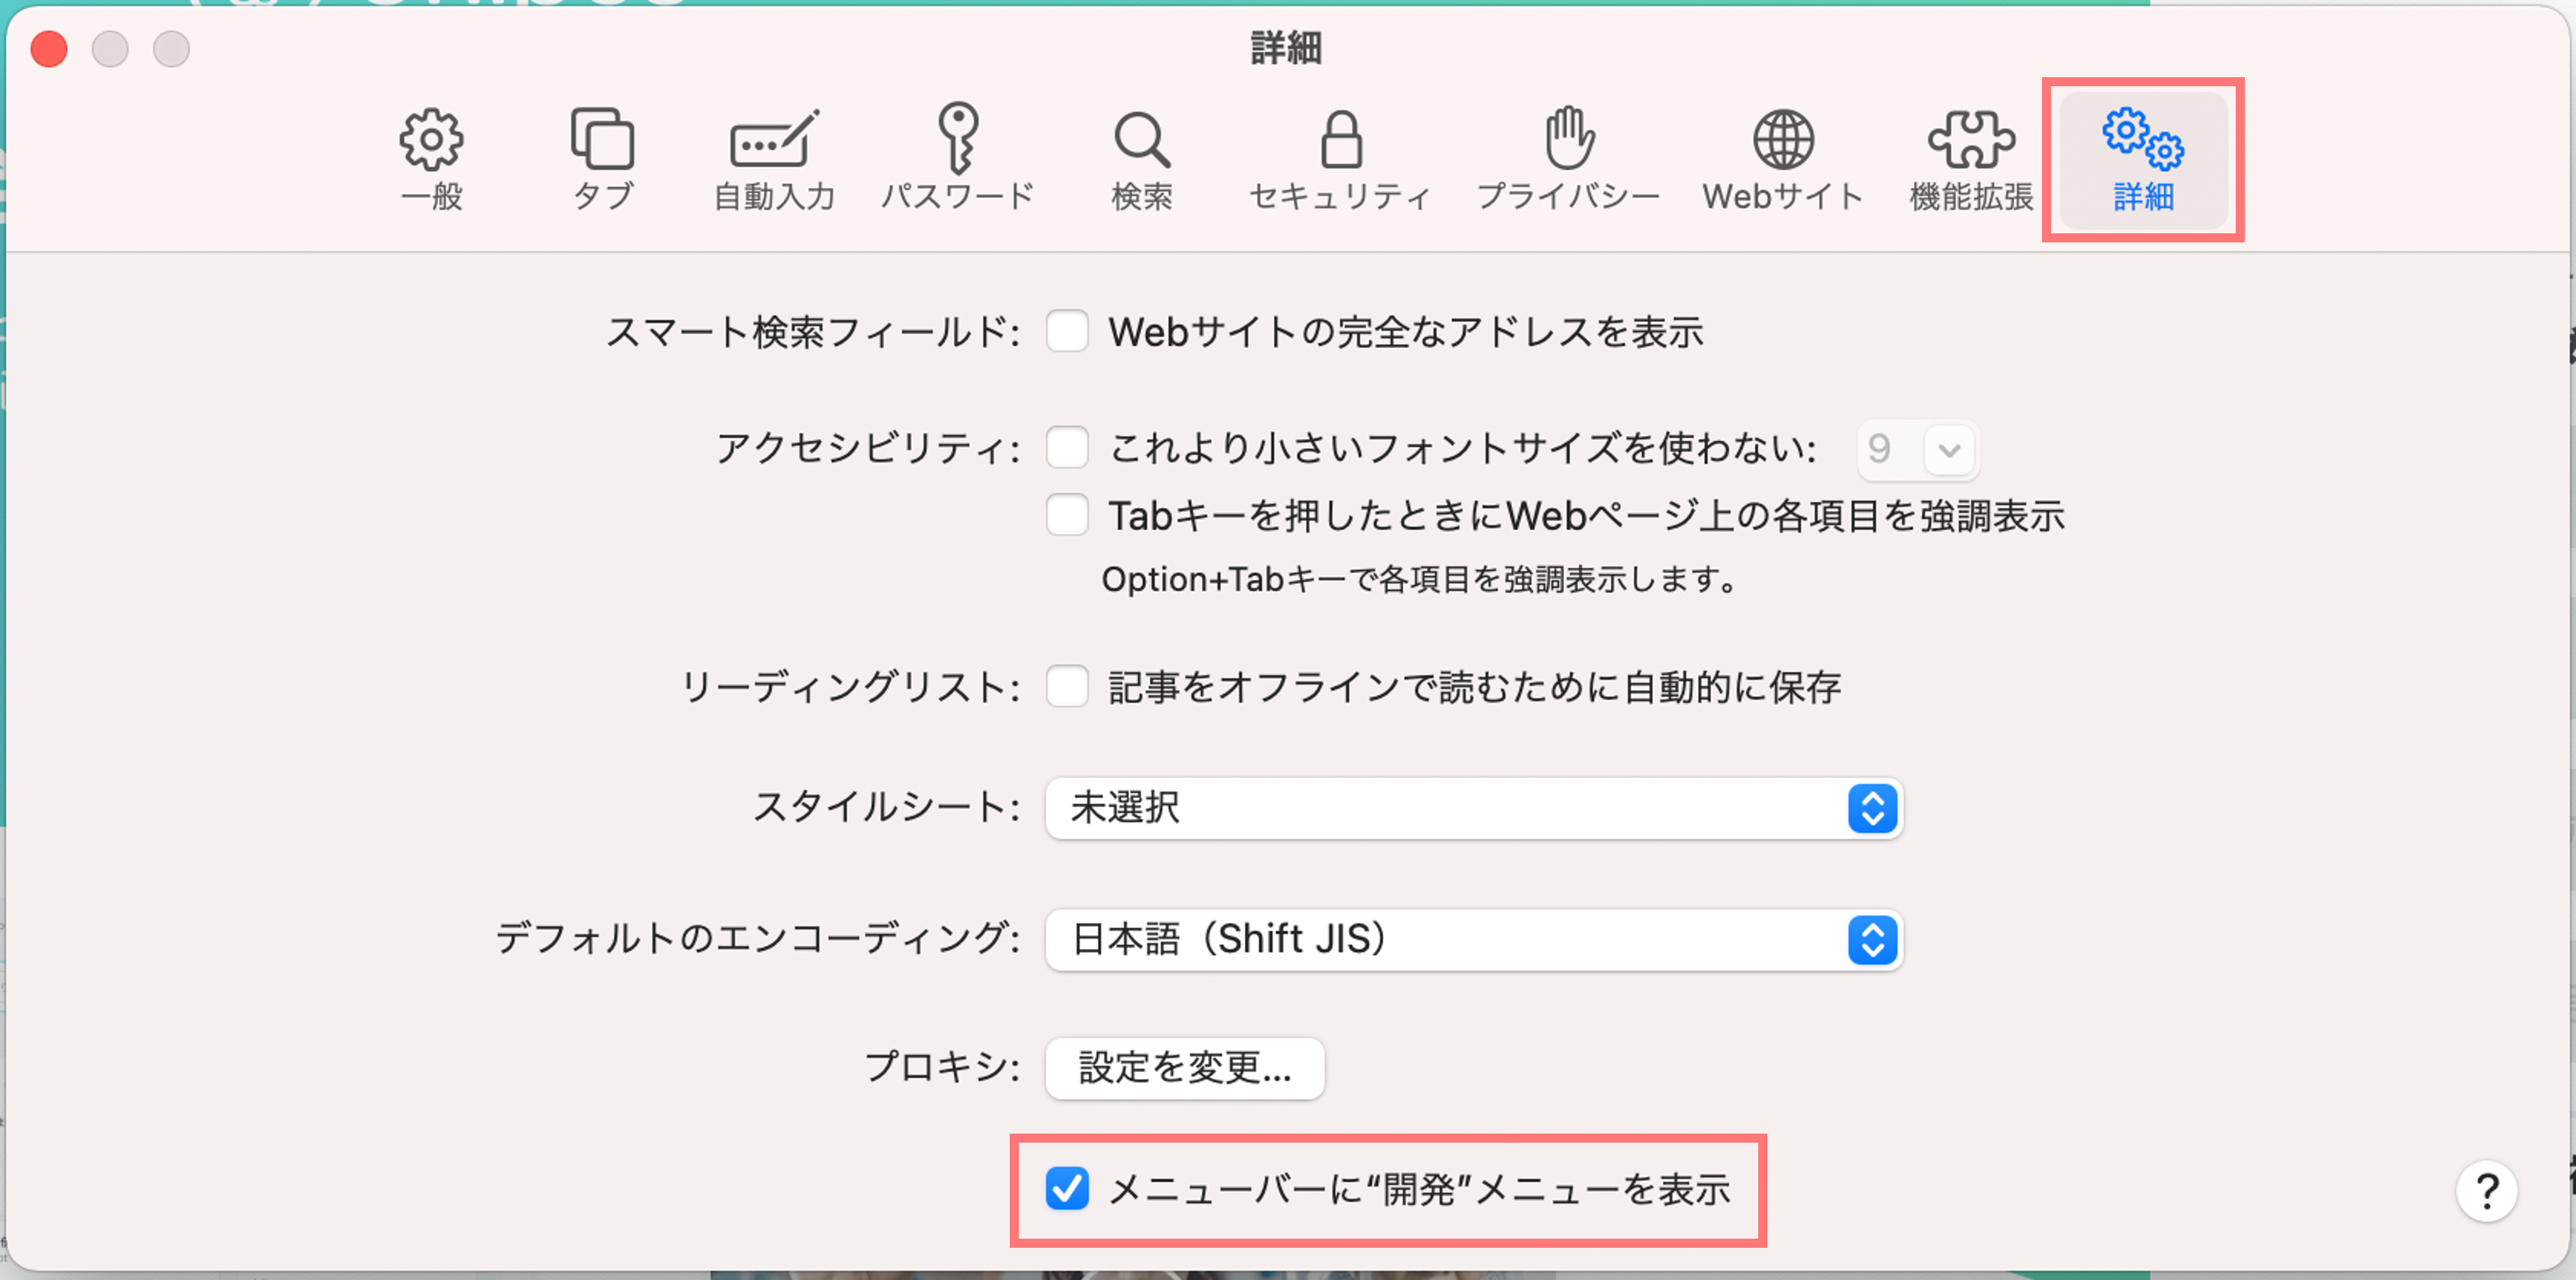2576x1280 pixels.
Task: Open the セキュリティ lock pane
Action: [1340, 160]
